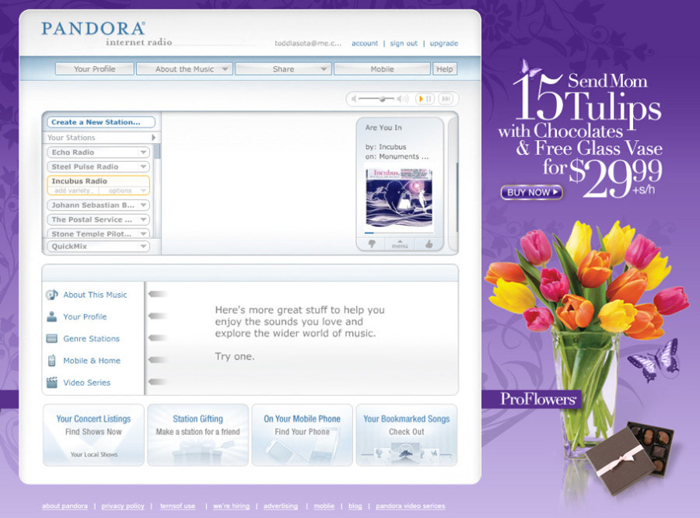
Task: Click the Pandora internet radio logo
Action: tap(107, 33)
